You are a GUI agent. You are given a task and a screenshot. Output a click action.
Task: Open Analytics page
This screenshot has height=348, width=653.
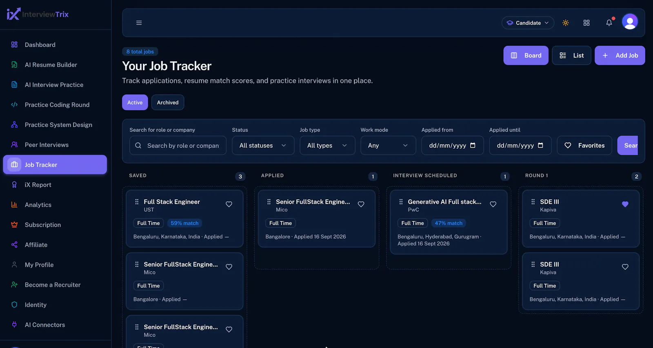[x=55, y=205]
